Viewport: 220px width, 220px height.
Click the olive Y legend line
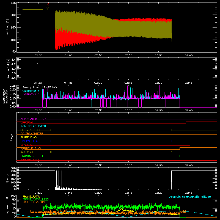(x=33, y=9)
